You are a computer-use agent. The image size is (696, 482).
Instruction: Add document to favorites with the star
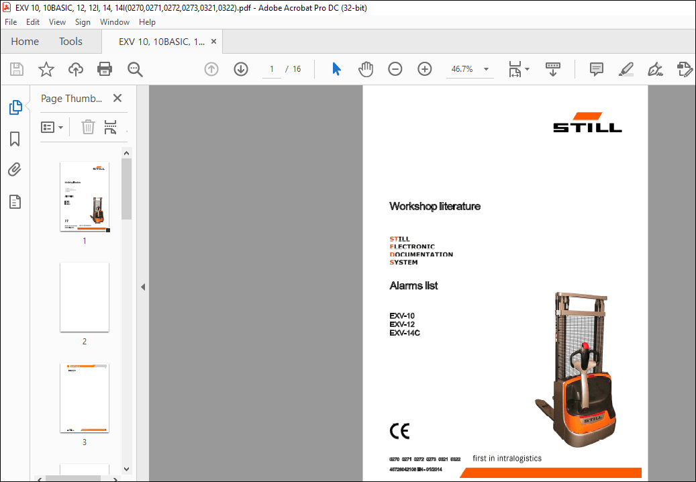click(46, 68)
